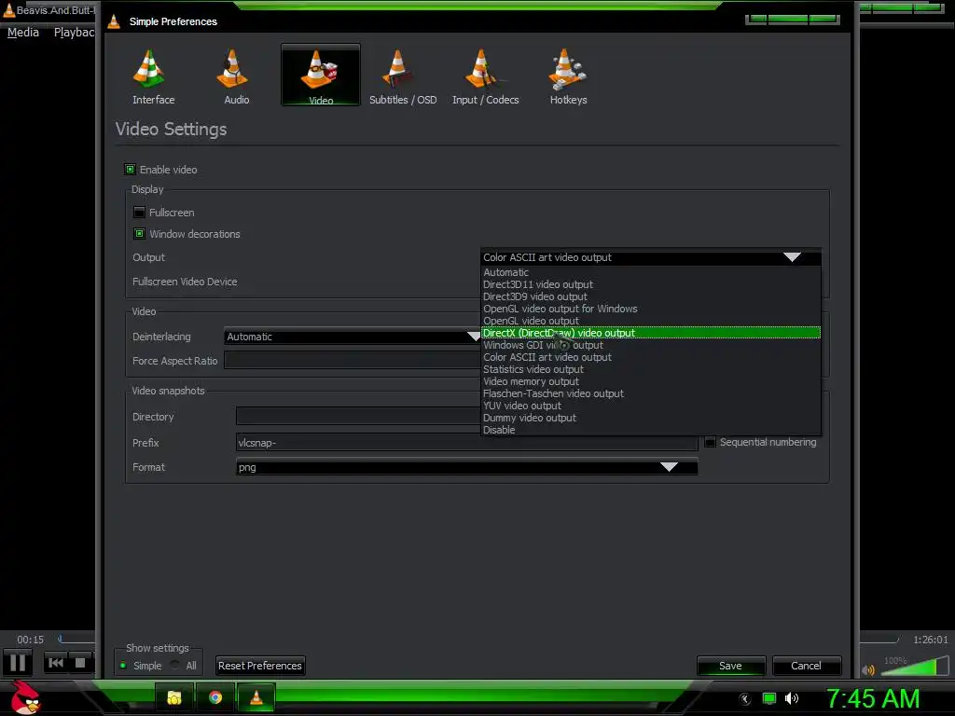Toggle Window decorations checkbox
This screenshot has height=716, width=955.
(x=139, y=234)
